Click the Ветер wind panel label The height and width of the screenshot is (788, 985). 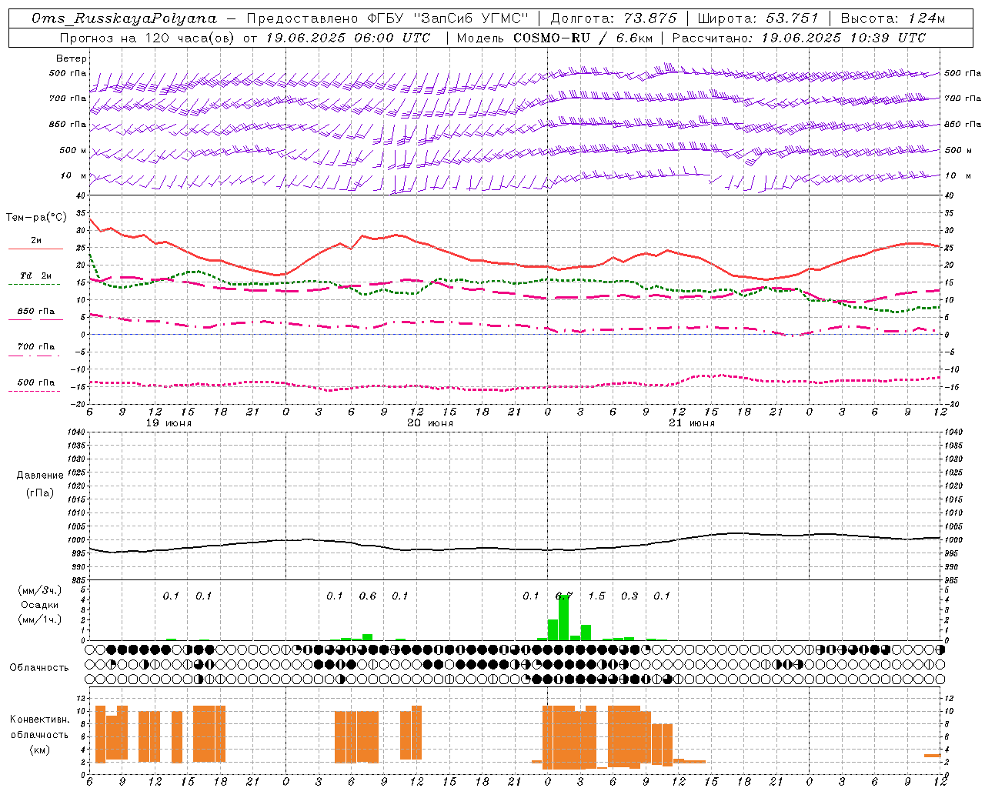72,58
